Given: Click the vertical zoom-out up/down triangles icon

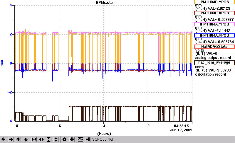Looking at the screenshot, I should (56, 139).
